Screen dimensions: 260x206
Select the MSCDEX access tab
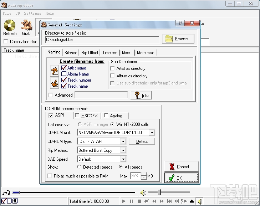click(x=88, y=115)
